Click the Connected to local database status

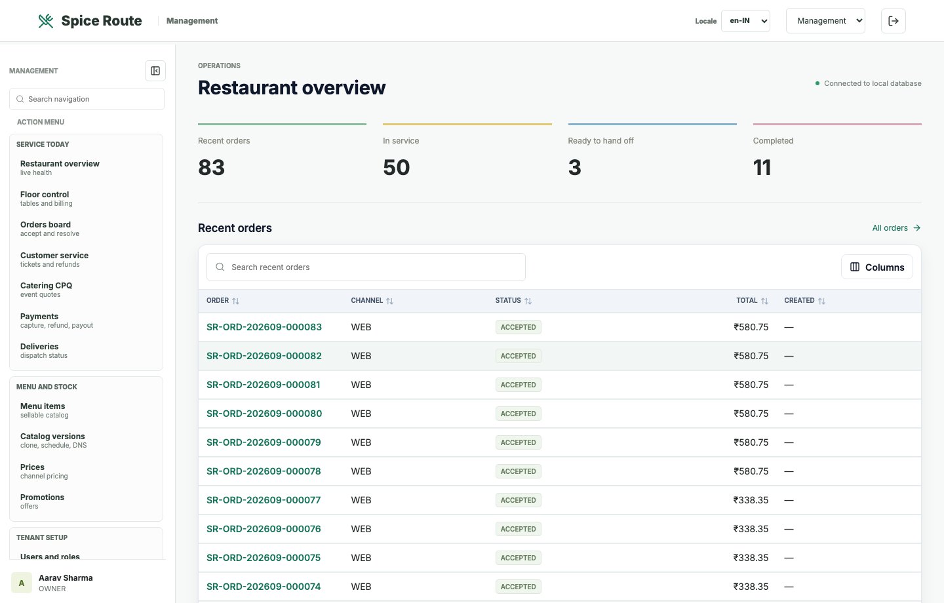pyautogui.click(x=868, y=83)
